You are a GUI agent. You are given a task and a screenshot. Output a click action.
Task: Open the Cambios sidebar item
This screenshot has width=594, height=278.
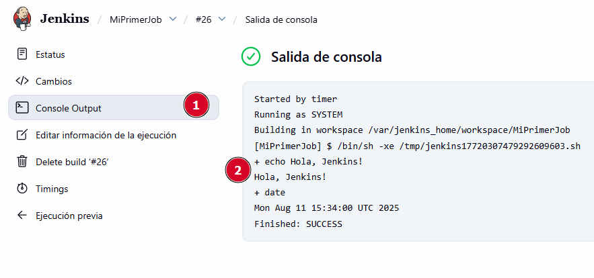54,81
